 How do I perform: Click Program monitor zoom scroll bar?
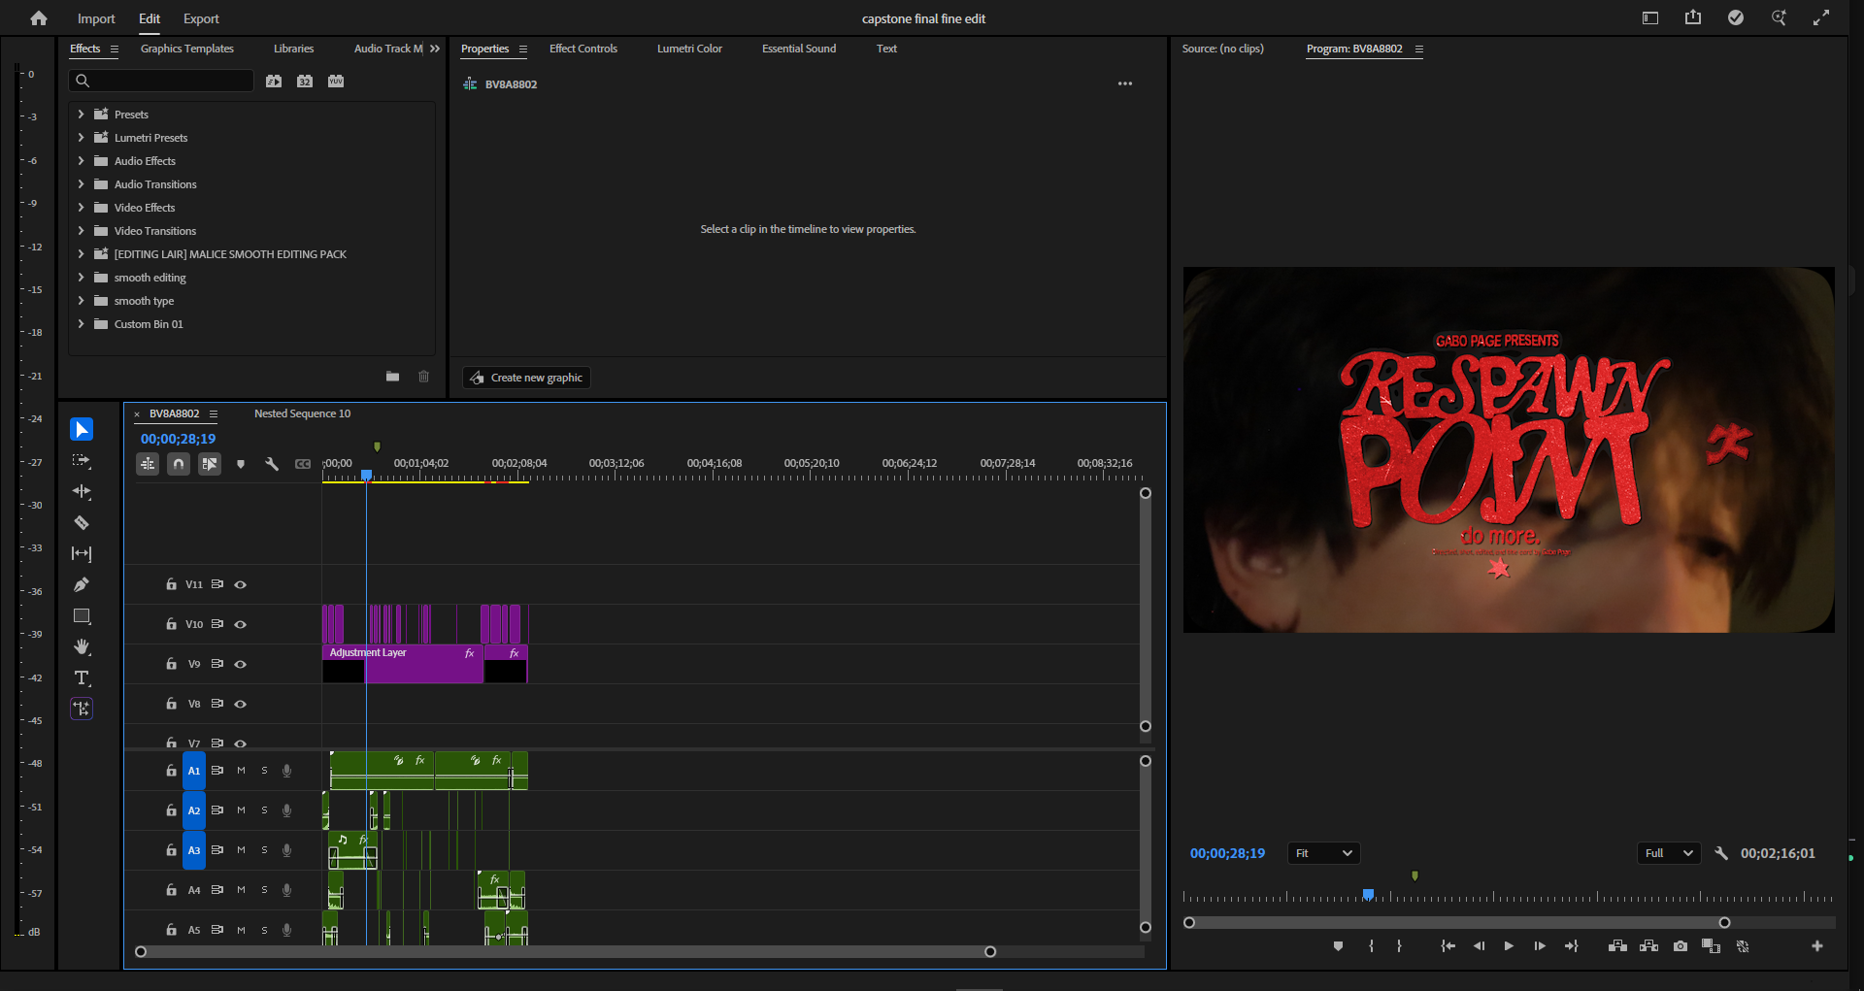point(1456,923)
